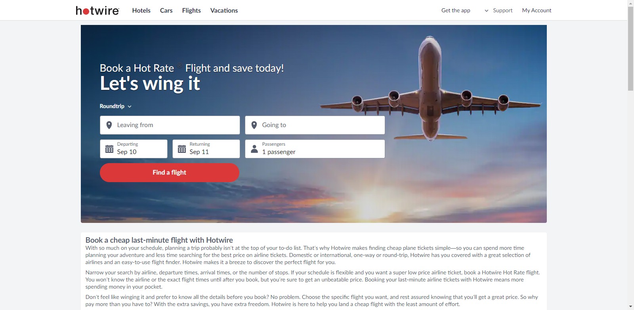634x310 pixels.
Task: Click the page's vertical scrollbar thumb
Action: (630, 48)
